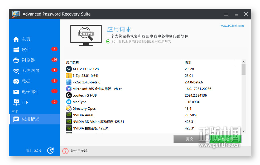Select the 7-Zip 23.01 (x64) row
The height and width of the screenshot is (165, 260).
(153, 76)
